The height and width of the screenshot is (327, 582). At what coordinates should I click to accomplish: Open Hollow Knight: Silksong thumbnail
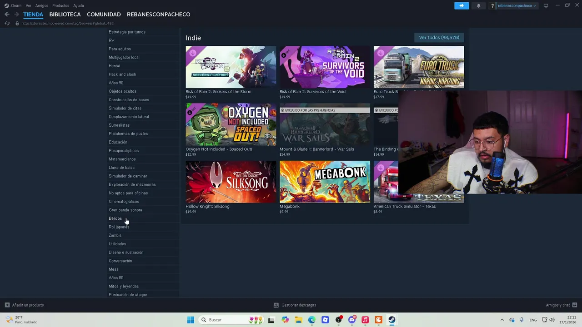[231, 182]
